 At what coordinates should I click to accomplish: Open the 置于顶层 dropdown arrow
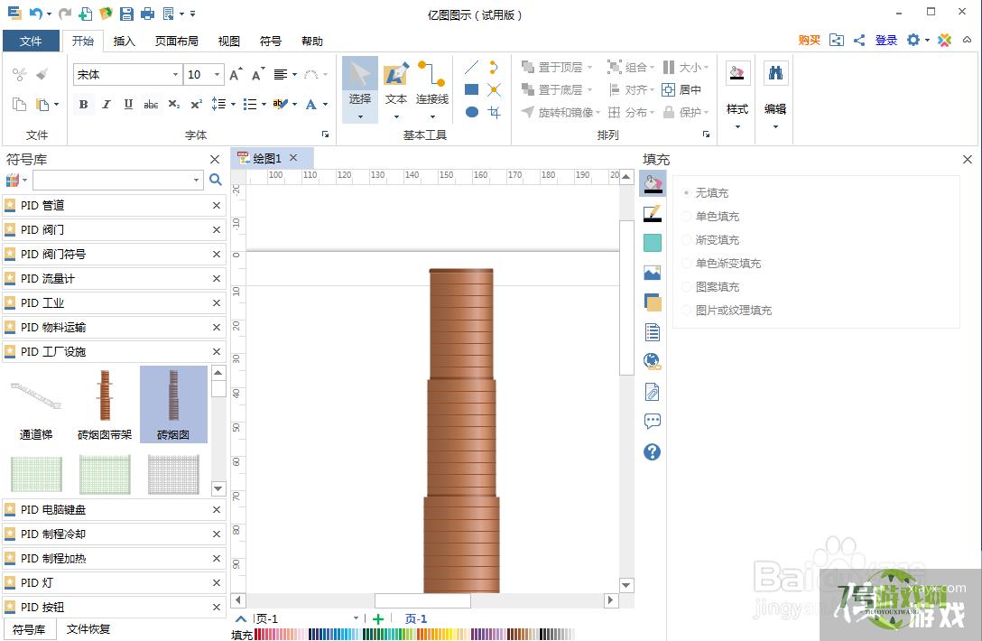pyautogui.click(x=589, y=67)
